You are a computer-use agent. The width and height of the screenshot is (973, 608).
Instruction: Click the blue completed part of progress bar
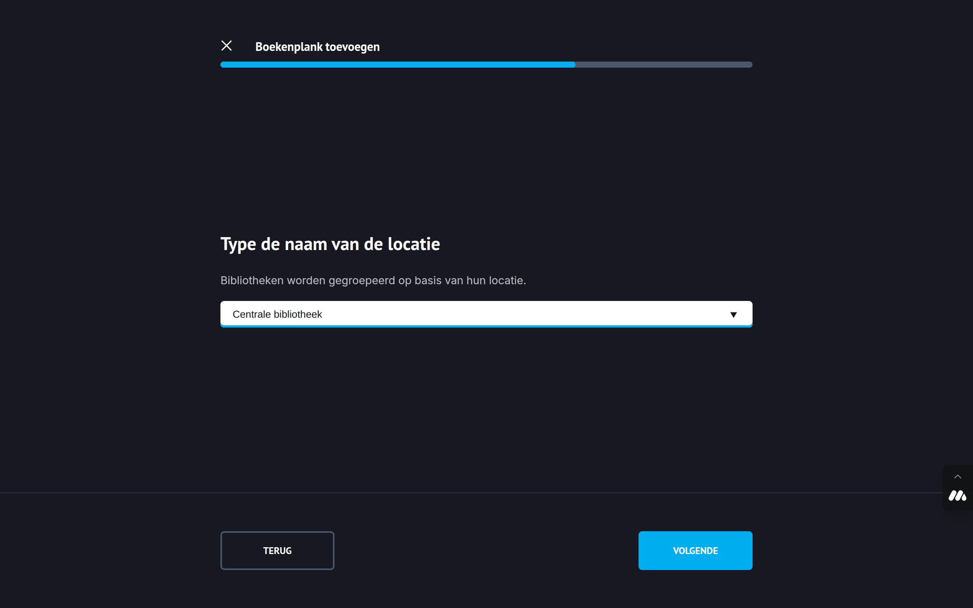(398, 65)
